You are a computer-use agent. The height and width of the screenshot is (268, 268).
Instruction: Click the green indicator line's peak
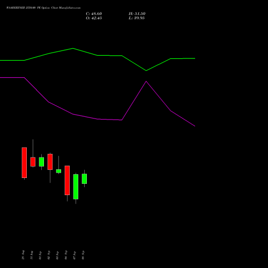[x=73, y=48]
